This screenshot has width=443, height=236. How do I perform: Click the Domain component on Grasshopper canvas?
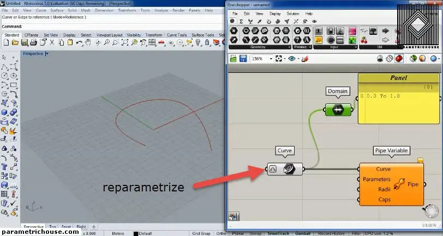pos(338,110)
